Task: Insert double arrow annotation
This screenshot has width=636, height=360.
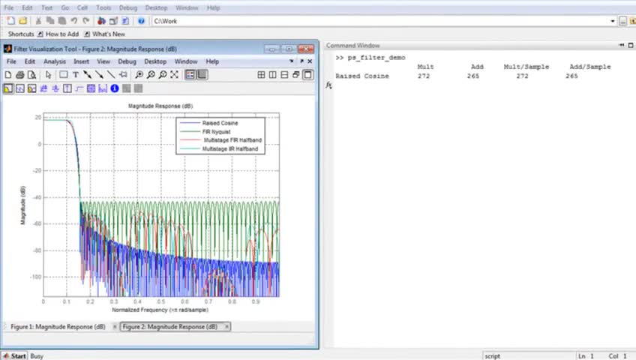Action: 87,74
